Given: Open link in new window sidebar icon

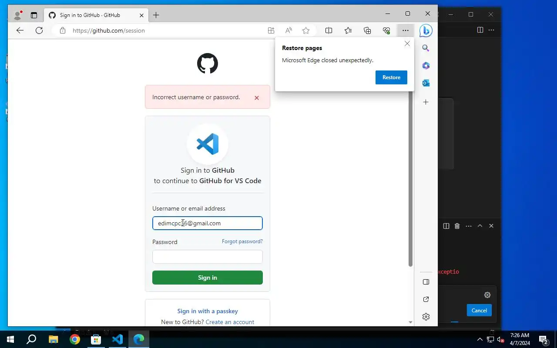Looking at the screenshot, I should 426,299.
